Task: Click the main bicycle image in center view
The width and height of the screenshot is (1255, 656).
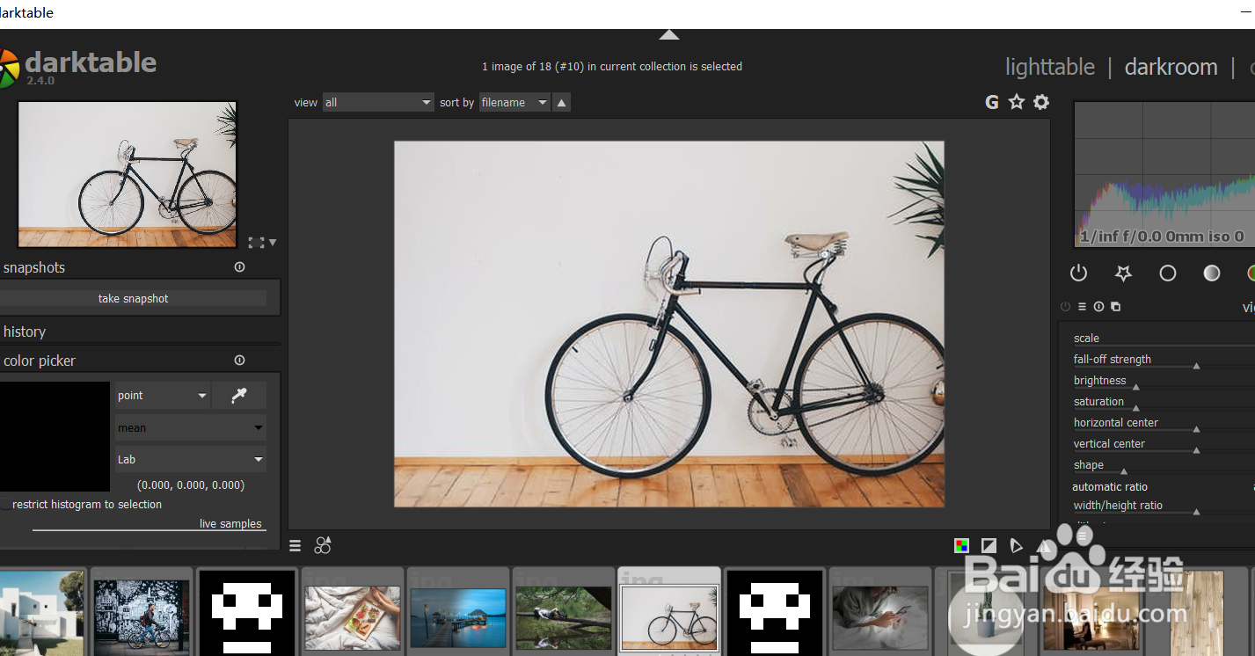Action: pos(669,324)
